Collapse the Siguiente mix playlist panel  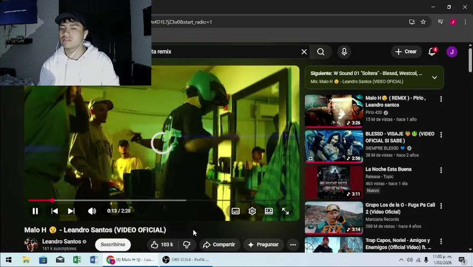point(435,78)
